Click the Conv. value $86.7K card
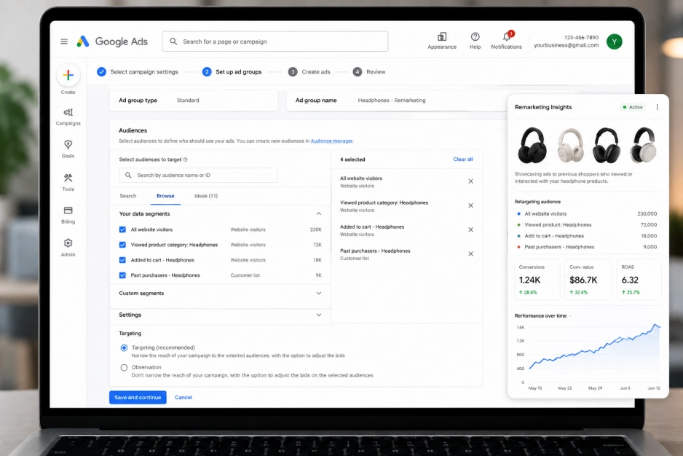This screenshot has height=456, width=683. (588, 280)
